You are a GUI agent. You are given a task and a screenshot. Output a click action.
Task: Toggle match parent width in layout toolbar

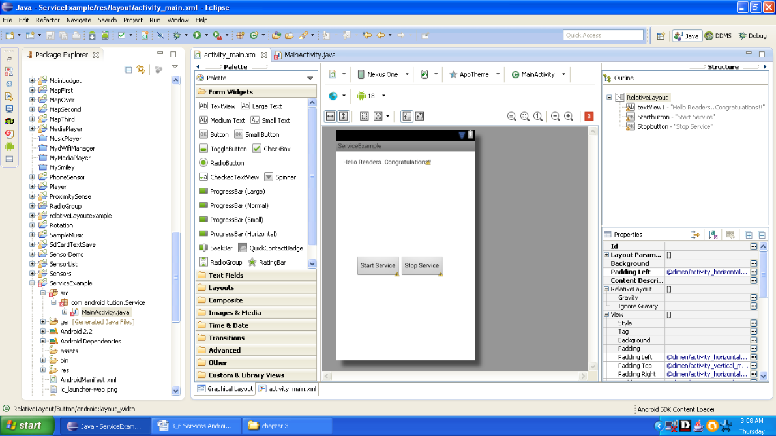pos(331,116)
